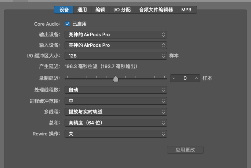
Task: Open the 处理线程数 dropdown set to 自动
Action: click(x=116, y=90)
